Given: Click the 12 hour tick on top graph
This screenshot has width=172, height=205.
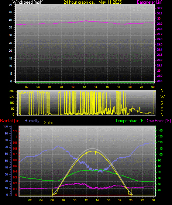Looking at the screenshot, I should 84,87.
